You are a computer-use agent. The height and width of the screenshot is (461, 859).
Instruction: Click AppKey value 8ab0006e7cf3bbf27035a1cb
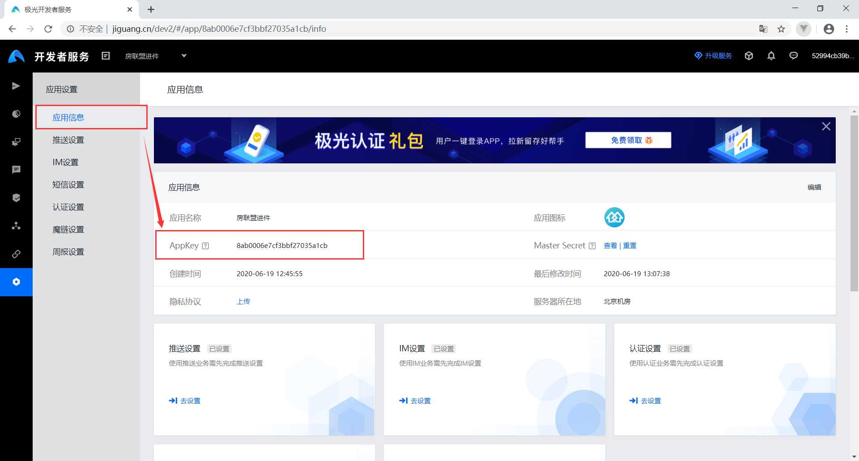[282, 246]
